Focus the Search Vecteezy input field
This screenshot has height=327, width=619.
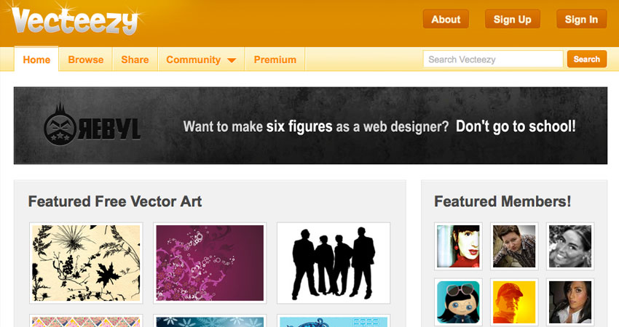click(x=492, y=60)
